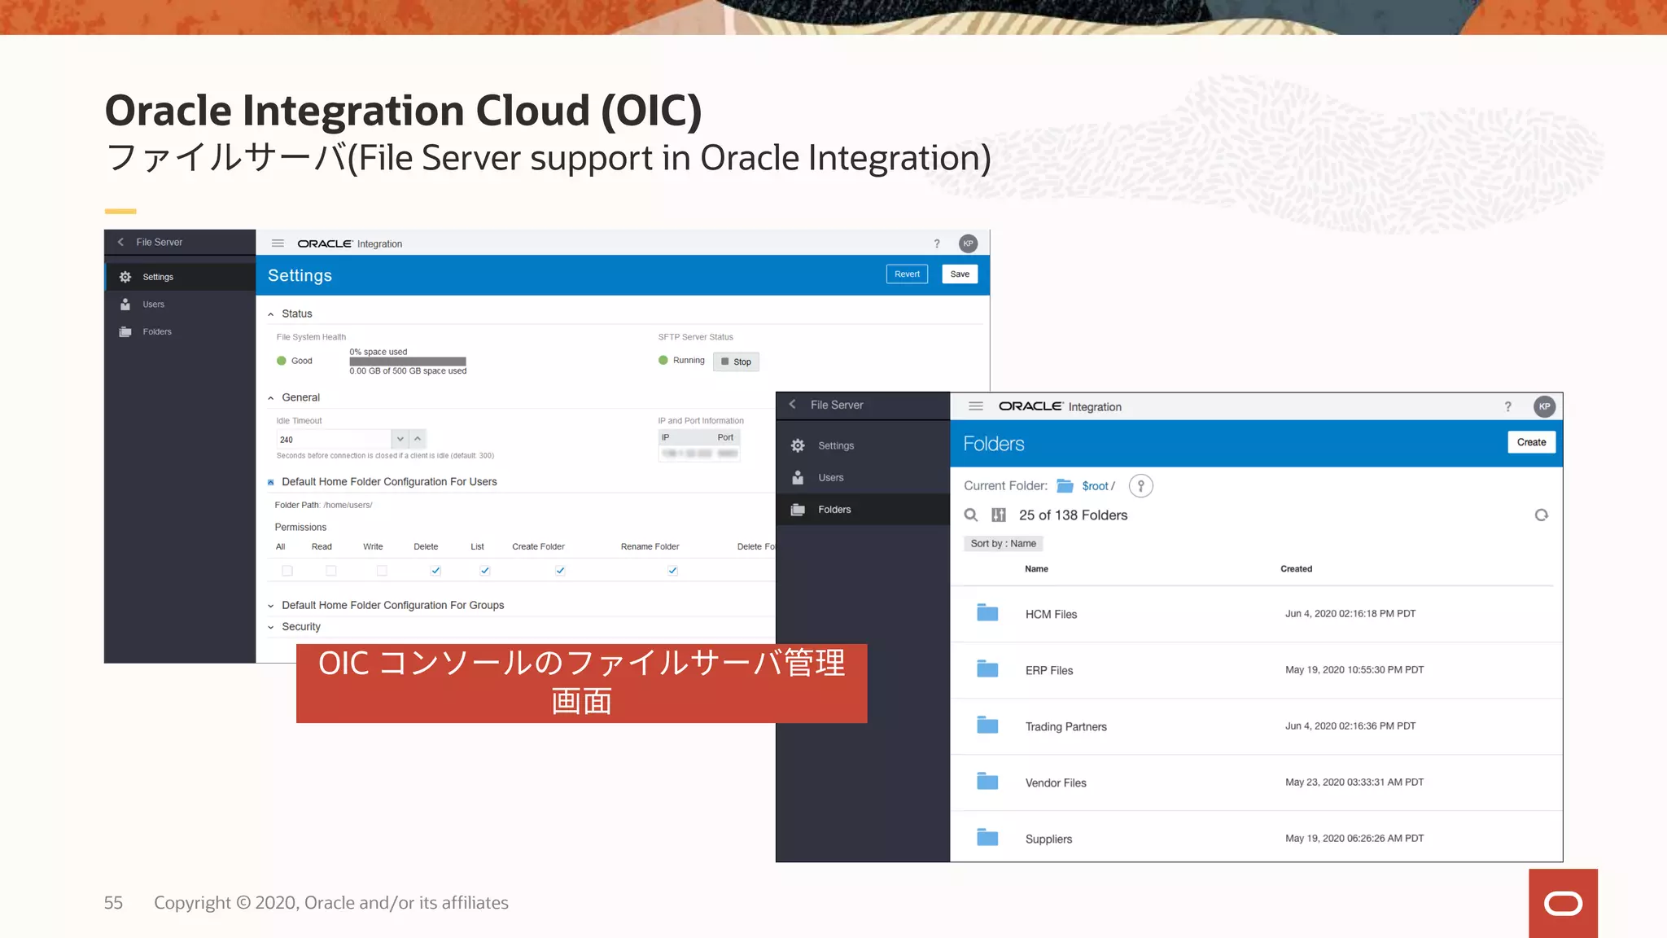Click the 'ERP Files' folder name
Viewport: 1667px width, 938px height.
click(1049, 670)
